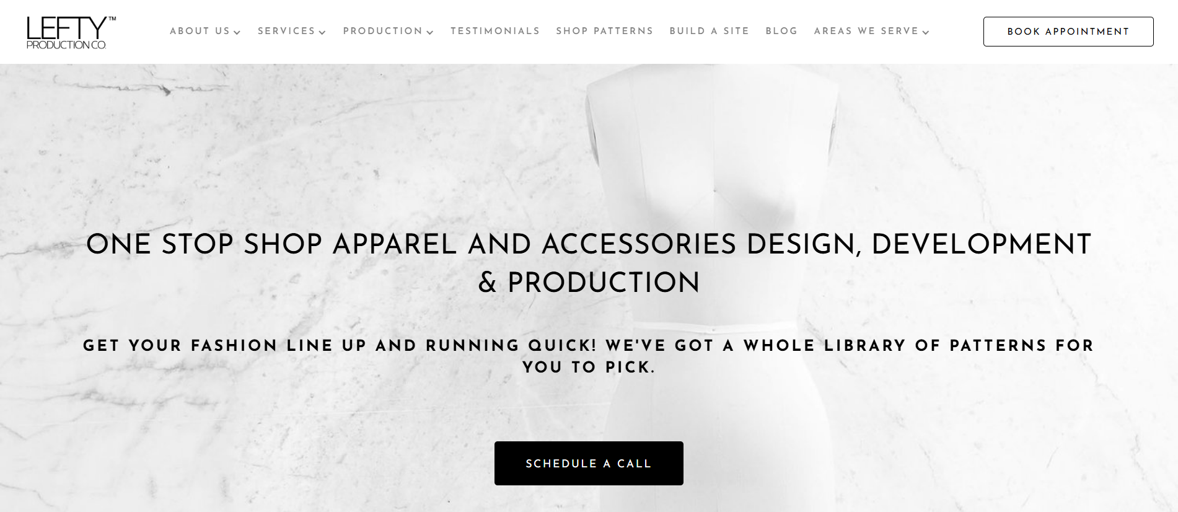
Task: Expand the About Us chevron arrow
Action: [x=237, y=33]
